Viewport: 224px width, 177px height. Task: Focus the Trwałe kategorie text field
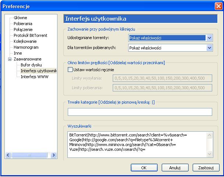click(x=140, y=112)
